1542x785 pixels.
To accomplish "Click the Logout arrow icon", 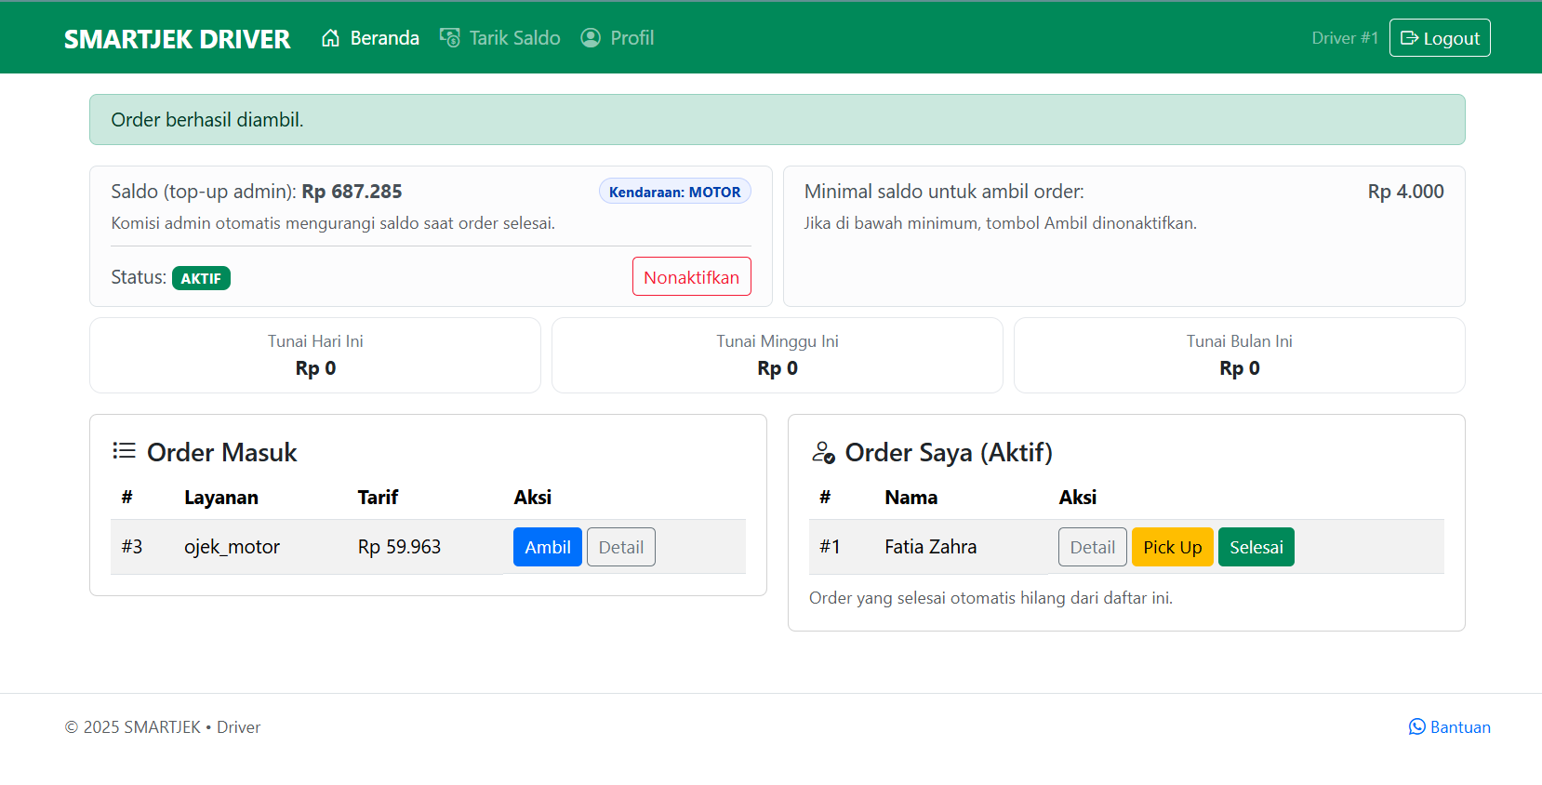I will coord(1409,38).
